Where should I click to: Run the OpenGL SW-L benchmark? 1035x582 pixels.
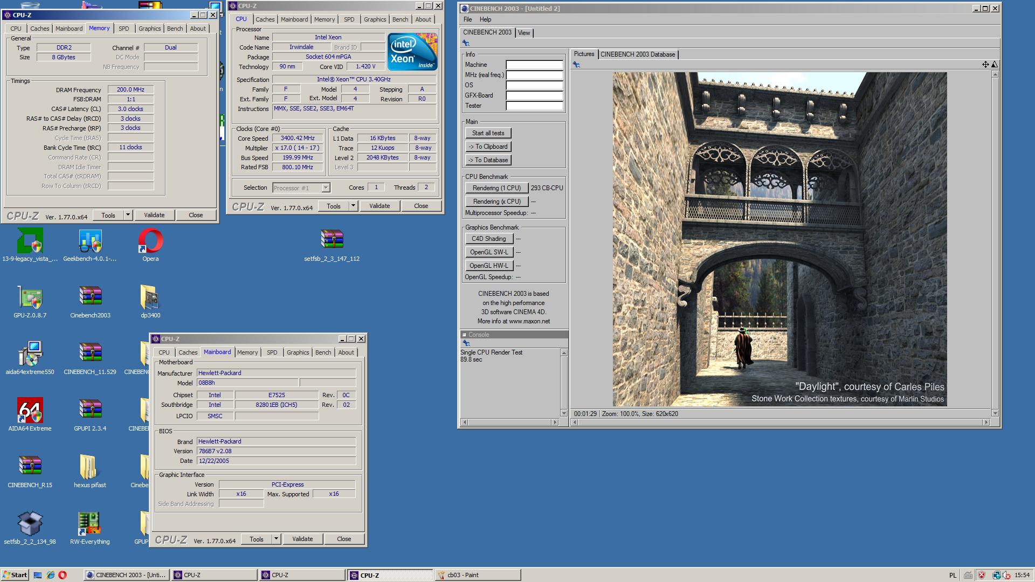488,252
